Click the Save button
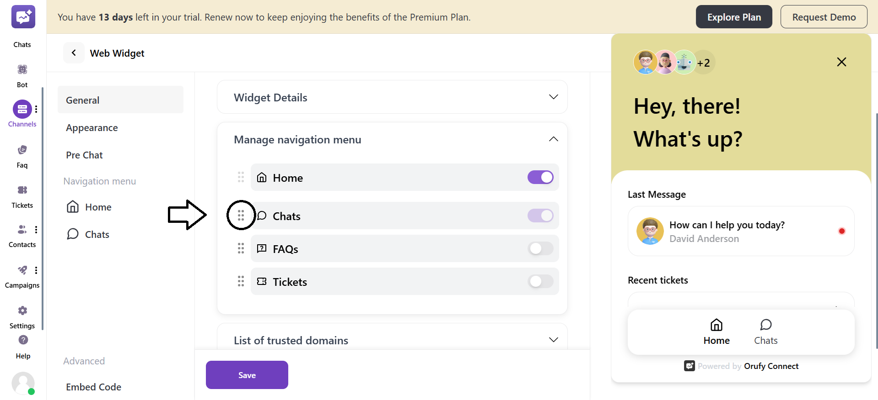This screenshot has height=400, width=878. click(247, 375)
